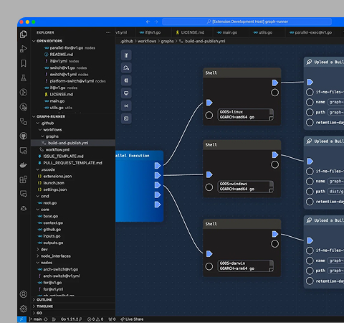This screenshot has width=344, height=323.
Task: Open the Extensions view icon
Action: (x=24, y=179)
